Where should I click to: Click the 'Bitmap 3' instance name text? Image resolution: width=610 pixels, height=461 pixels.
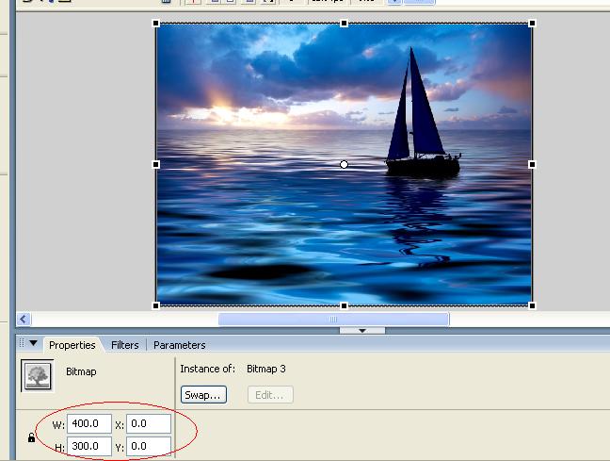266,369
